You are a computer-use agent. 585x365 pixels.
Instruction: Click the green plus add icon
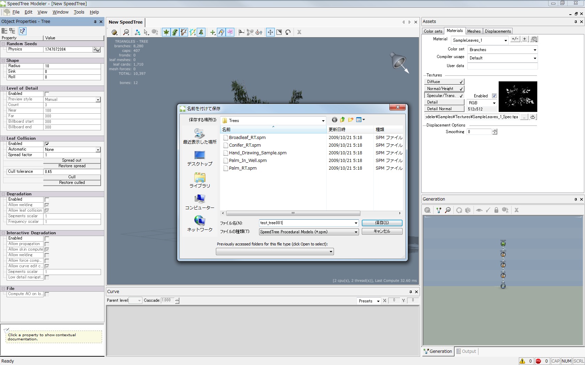(x=212, y=32)
